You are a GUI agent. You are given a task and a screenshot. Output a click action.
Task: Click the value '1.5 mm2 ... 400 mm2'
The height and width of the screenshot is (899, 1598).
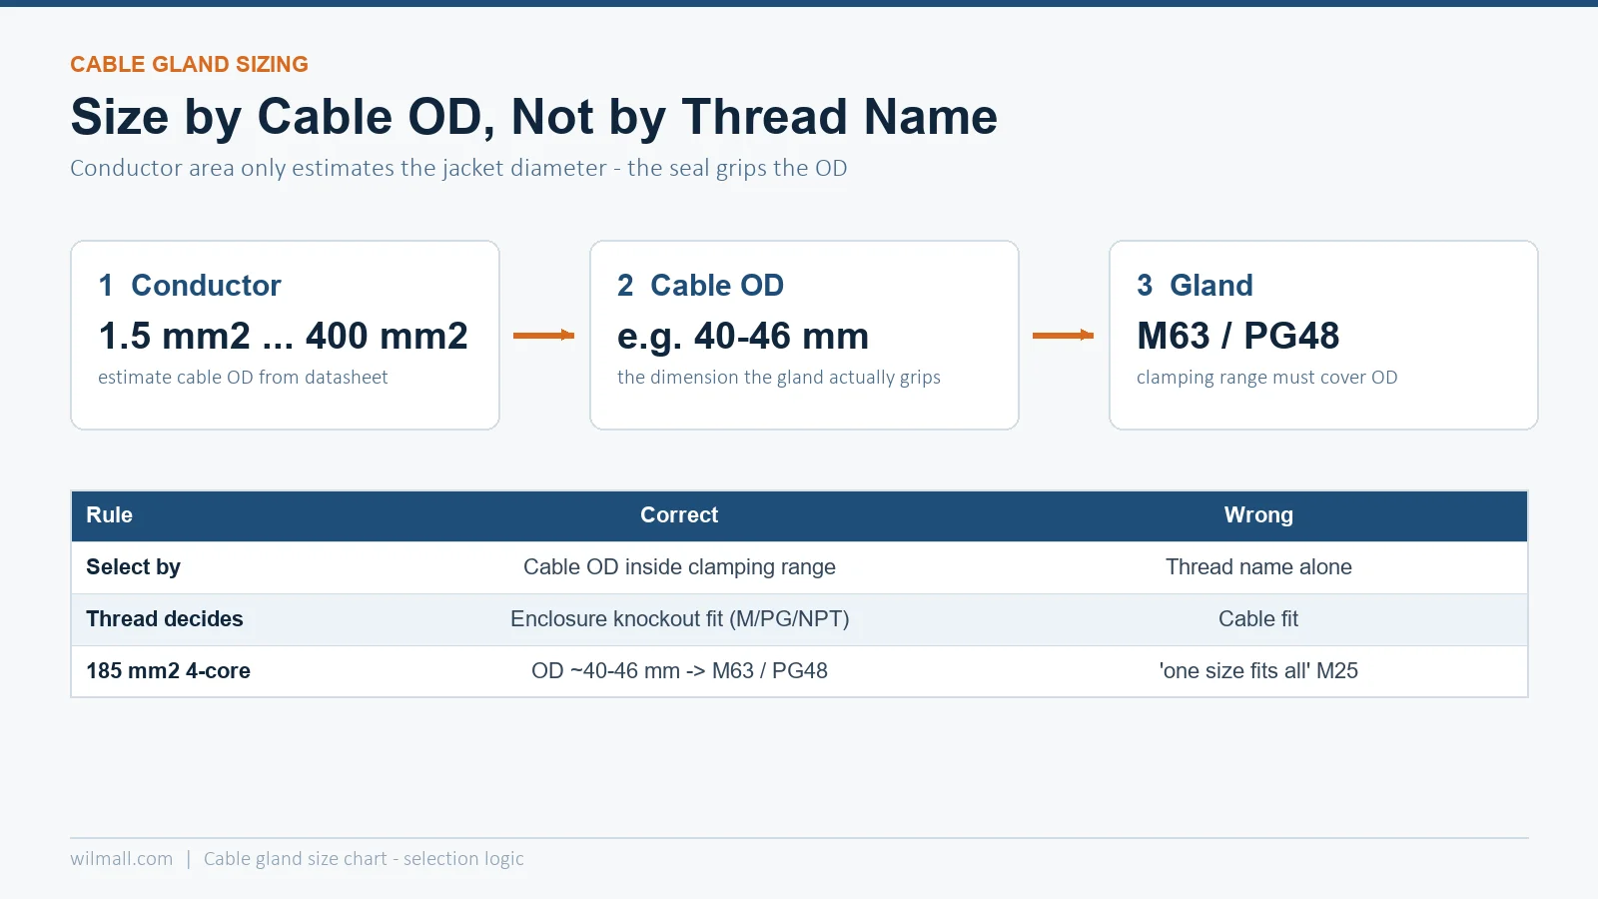tap(283, 337)
